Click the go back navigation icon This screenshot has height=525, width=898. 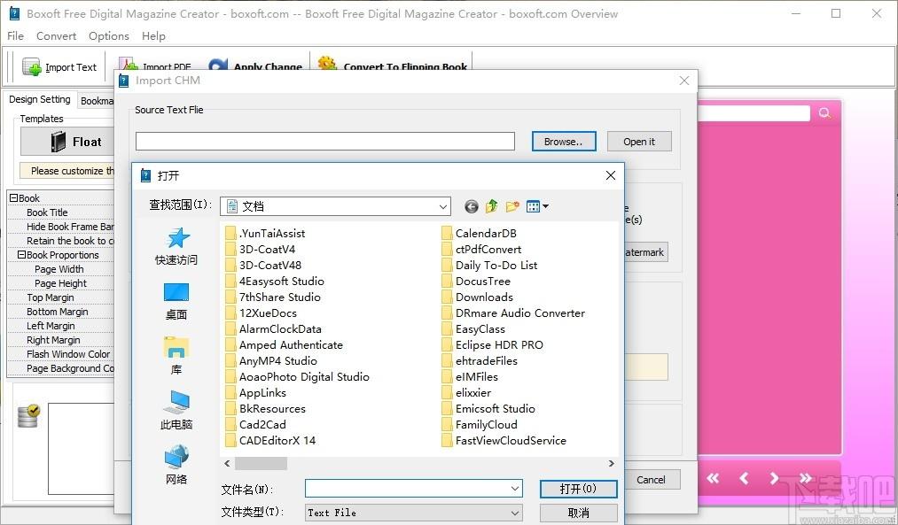tap(472, 206)
